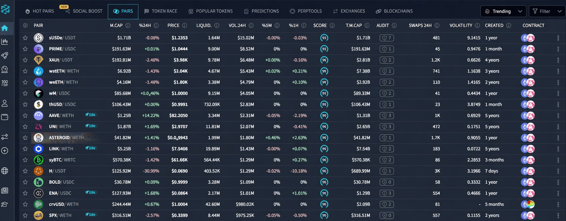
Task: Favorite the SPX/WETH pair star
Action: [25, 215]
